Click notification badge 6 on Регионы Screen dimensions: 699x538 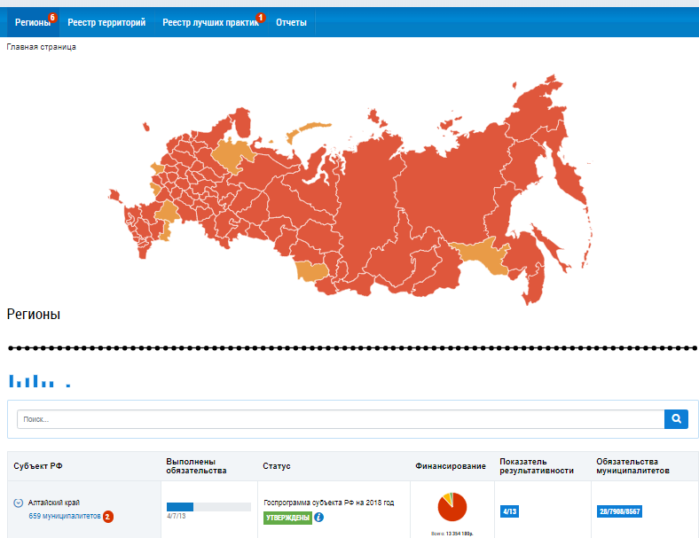point(53,18)
